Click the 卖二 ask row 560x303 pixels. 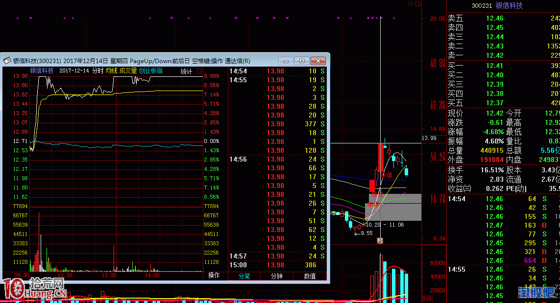(504, 46)
